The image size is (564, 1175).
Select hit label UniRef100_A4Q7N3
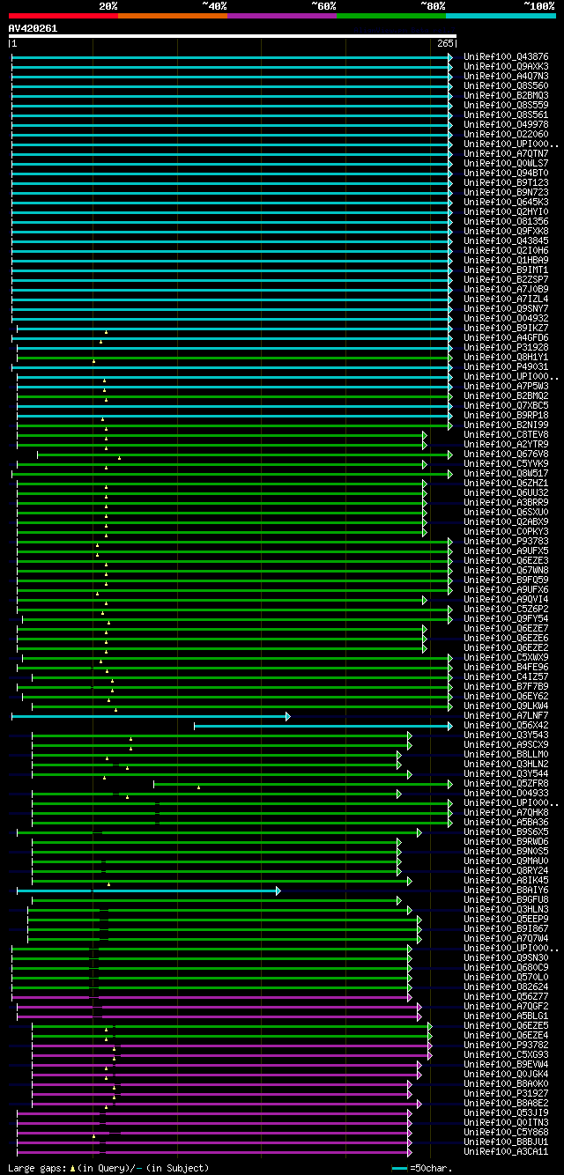pos(506,77)
